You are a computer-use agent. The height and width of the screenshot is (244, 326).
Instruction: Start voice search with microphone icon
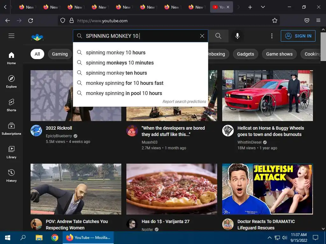[x=237, y=36]
